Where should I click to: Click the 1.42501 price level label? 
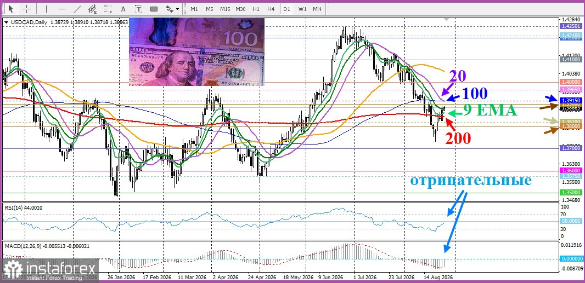570,26
